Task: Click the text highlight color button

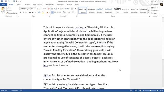Action: pos(43,13)
